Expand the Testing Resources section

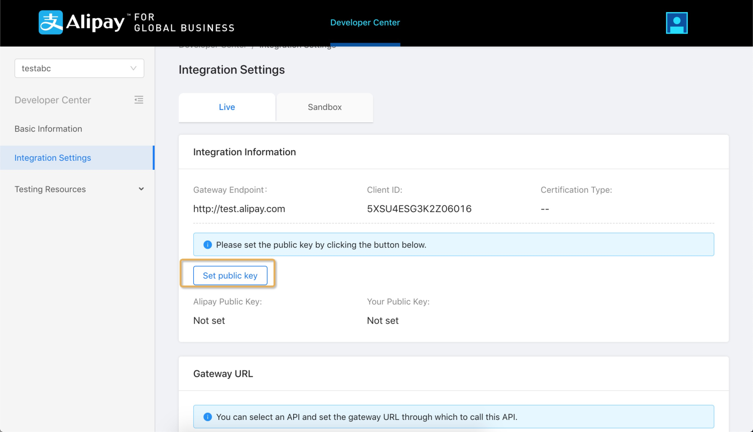[141, 189]
